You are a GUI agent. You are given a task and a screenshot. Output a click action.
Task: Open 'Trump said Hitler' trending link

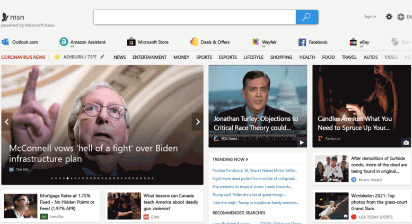(x=249, y=195)
